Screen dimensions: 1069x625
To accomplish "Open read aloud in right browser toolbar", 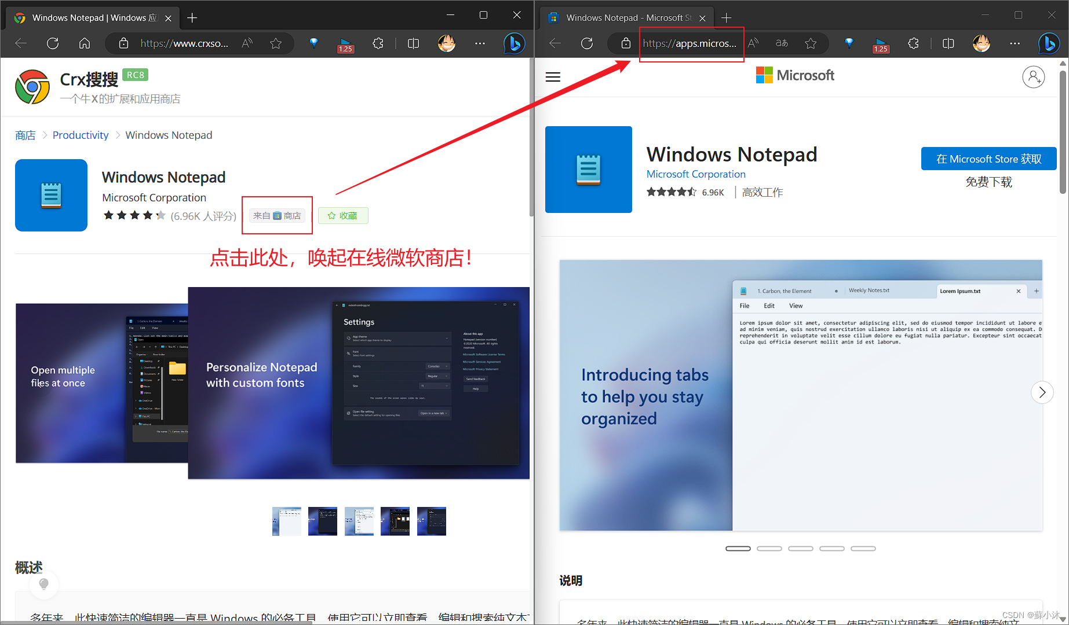I will coord(753,43).
